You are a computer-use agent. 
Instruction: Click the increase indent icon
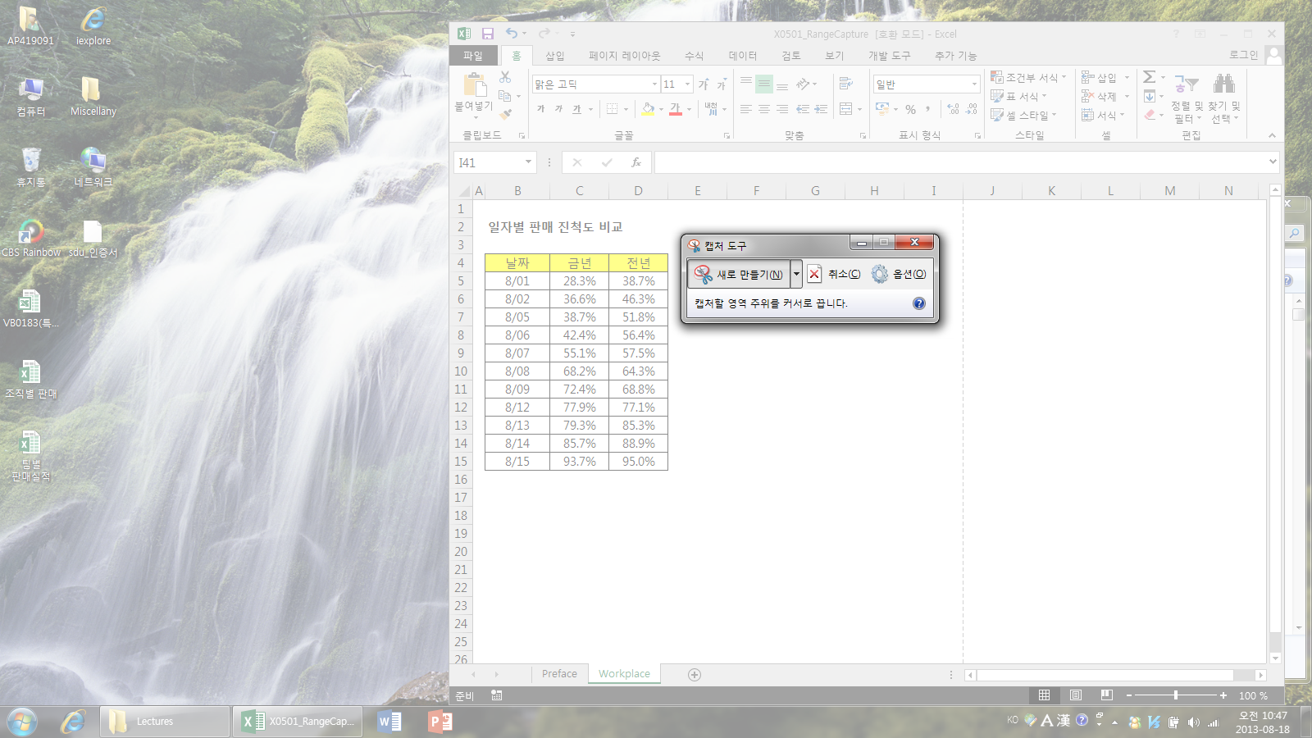point(821,109)
